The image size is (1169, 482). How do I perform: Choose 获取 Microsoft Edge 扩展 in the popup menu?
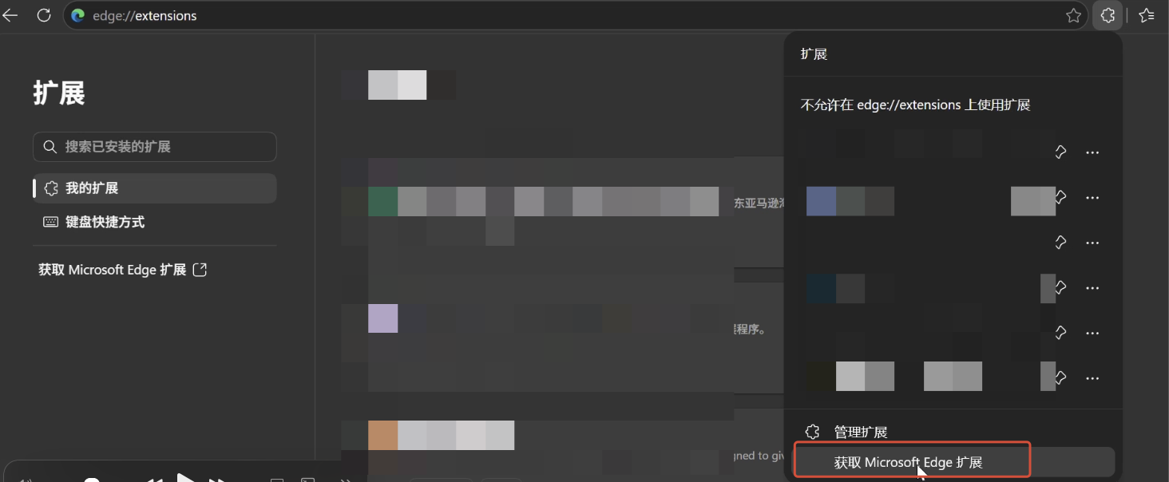[x=953, y=462]
